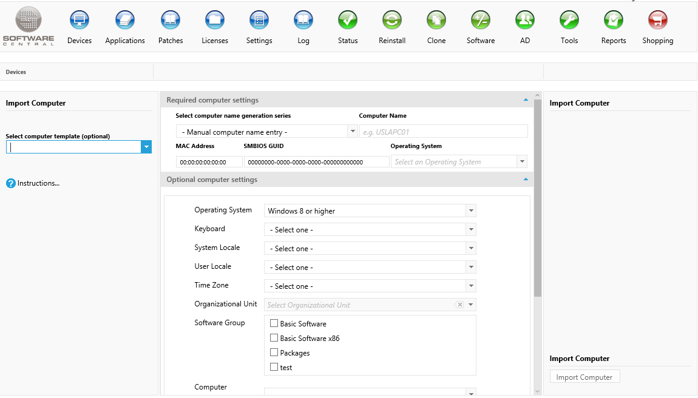Go to the Reports menu item
The height and width of the screenshot is (398, 698).
614,21
